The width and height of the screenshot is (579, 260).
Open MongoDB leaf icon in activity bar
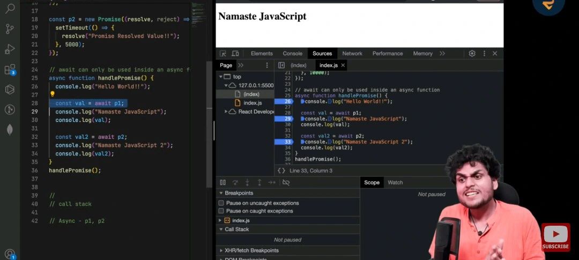(10, 129)
